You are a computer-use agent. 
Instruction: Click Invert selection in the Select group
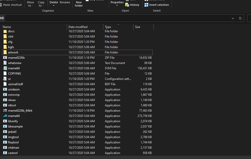pyautogui.click(x=157, y=5)
